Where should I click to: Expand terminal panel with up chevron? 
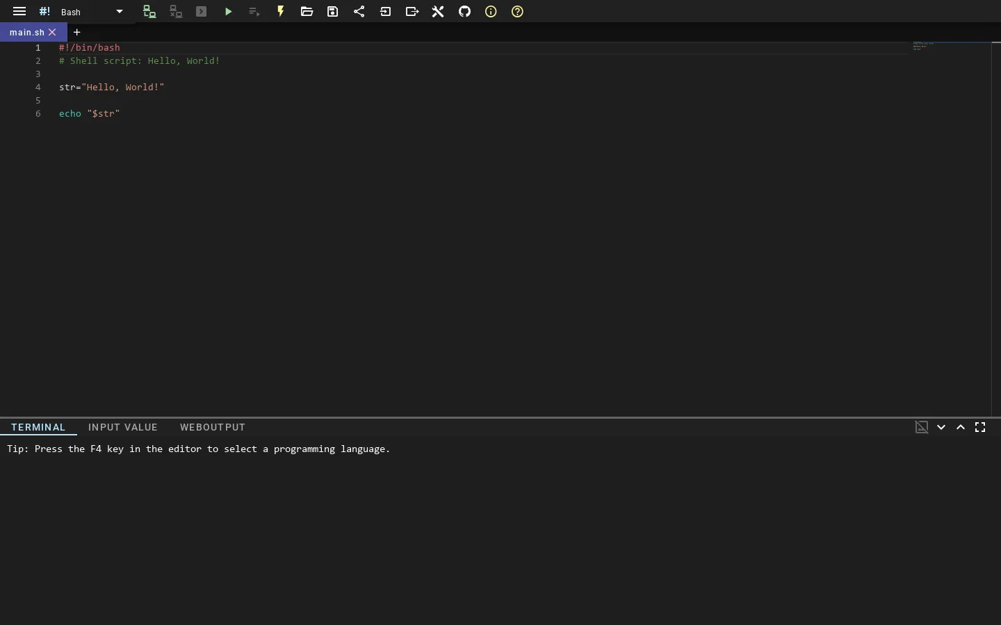[x=961, y=428]
